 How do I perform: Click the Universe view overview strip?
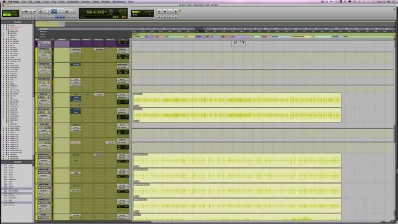(x=216, y=24)
